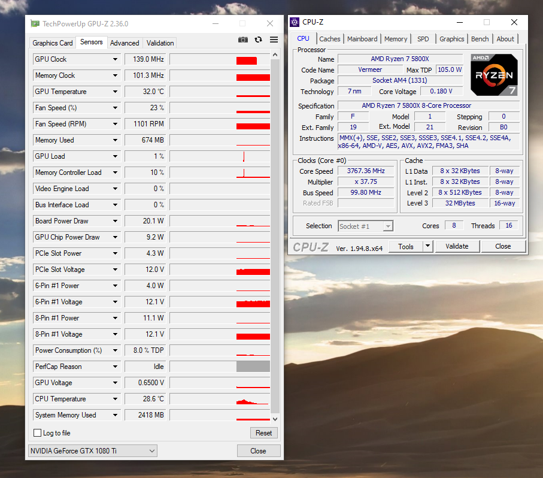Image resolution: width=543 pixels, height=478 pixels.
Task: Click the Close button in GPU-Z
Action: 259,451
